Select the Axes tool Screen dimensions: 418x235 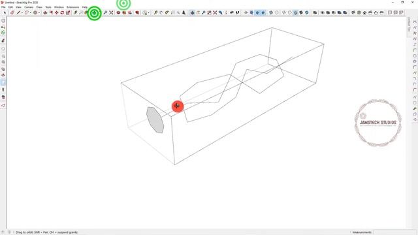pyautogui.click(x=178, y=12)
